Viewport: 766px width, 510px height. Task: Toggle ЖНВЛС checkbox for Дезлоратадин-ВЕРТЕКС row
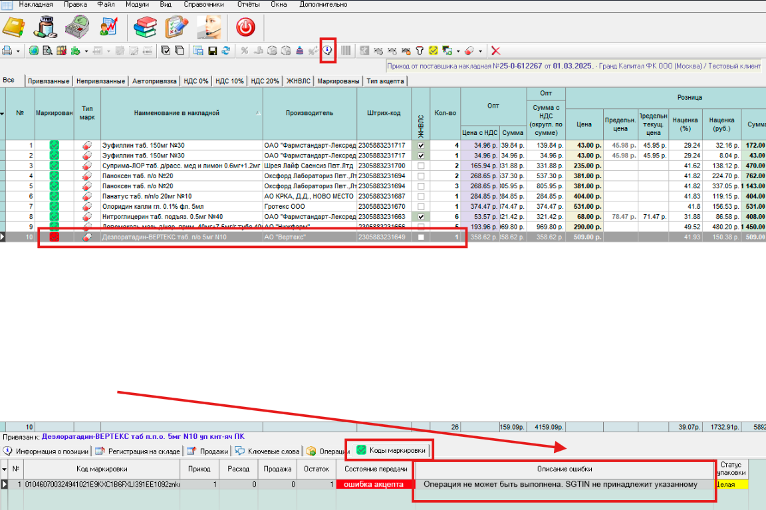(x=420, y=237)
